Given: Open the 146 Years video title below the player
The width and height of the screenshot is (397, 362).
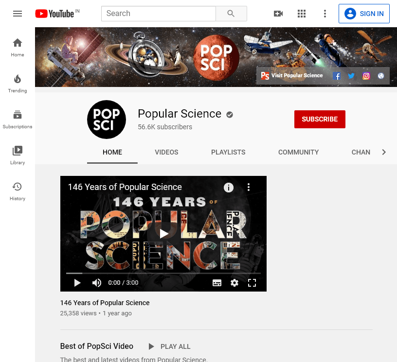Looking at the screenshot, I should (x=105, y=303).
